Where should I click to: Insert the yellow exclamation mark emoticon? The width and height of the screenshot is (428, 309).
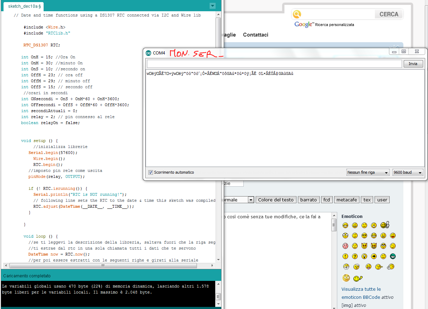pos(345,256)
